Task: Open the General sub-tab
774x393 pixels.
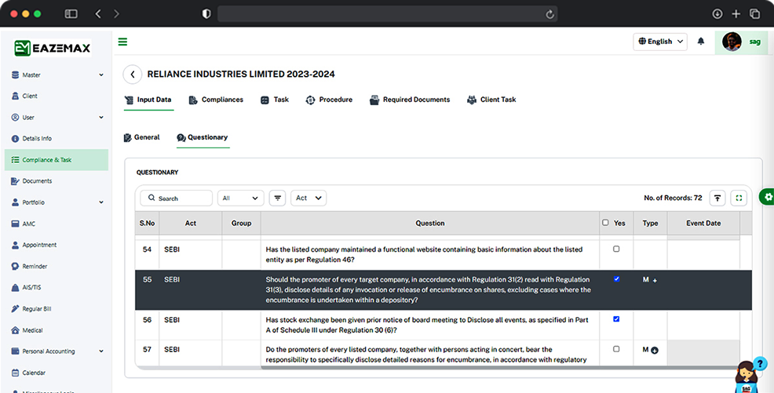Action: (141, 137)
